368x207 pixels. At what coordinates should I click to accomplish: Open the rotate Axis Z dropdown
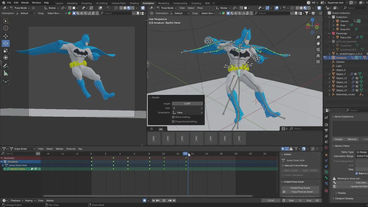pos(188,108)
